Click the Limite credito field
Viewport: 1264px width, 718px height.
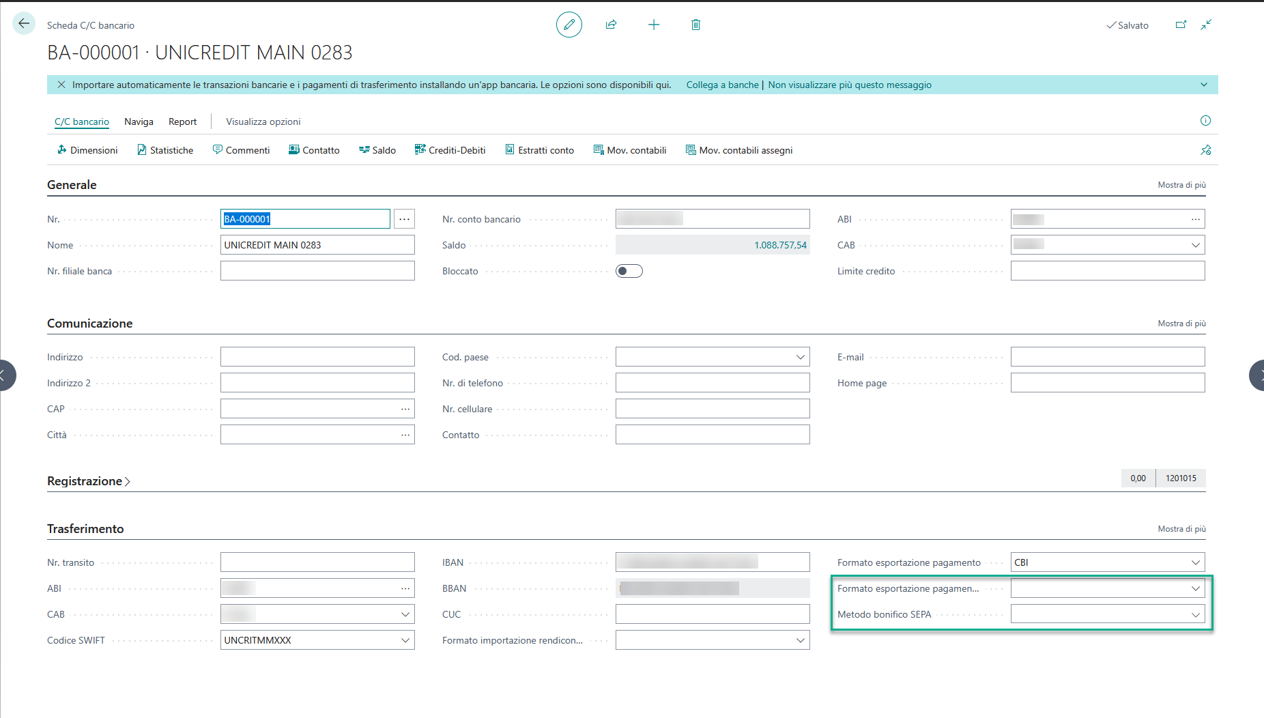(x=1107, y=271)
